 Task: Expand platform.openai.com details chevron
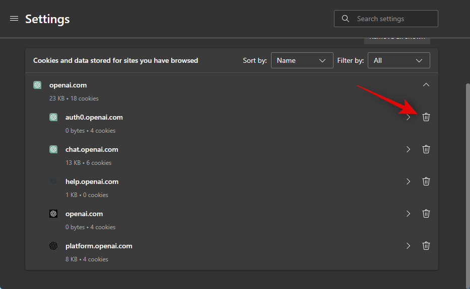(x=408, y=246)
